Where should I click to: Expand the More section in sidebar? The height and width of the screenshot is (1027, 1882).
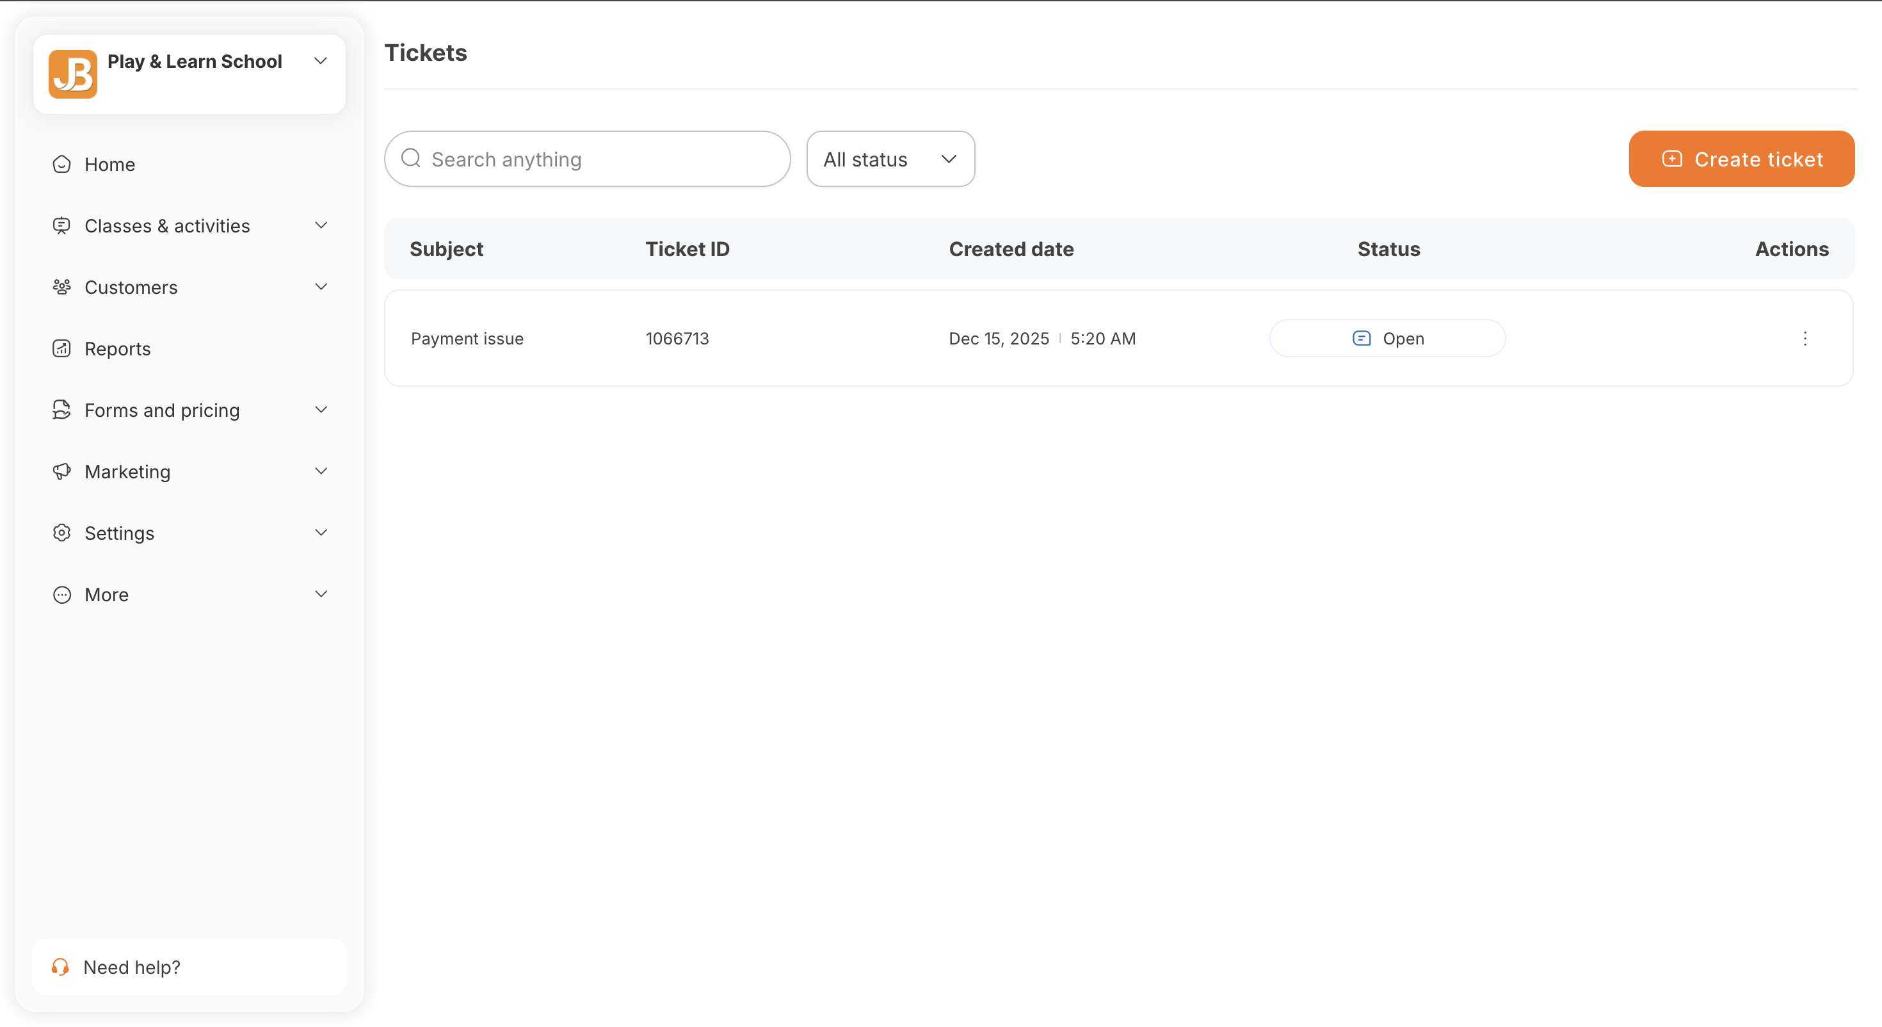(321, 594)
